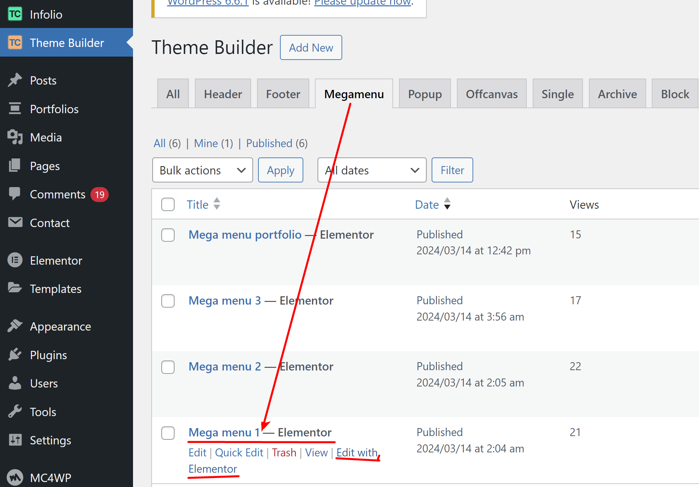Click the Comments speech bubble icon

[x=15, y=194]
